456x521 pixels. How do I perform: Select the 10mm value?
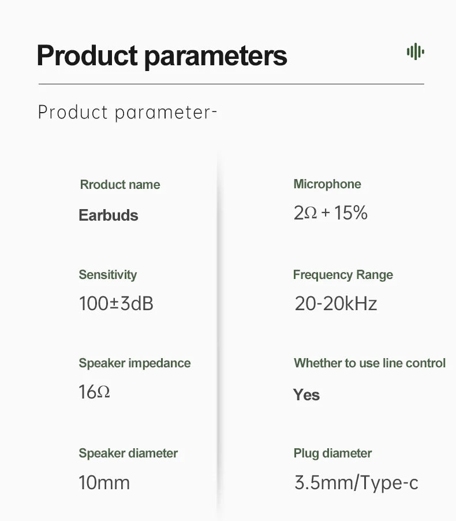[x=104, y=482]
